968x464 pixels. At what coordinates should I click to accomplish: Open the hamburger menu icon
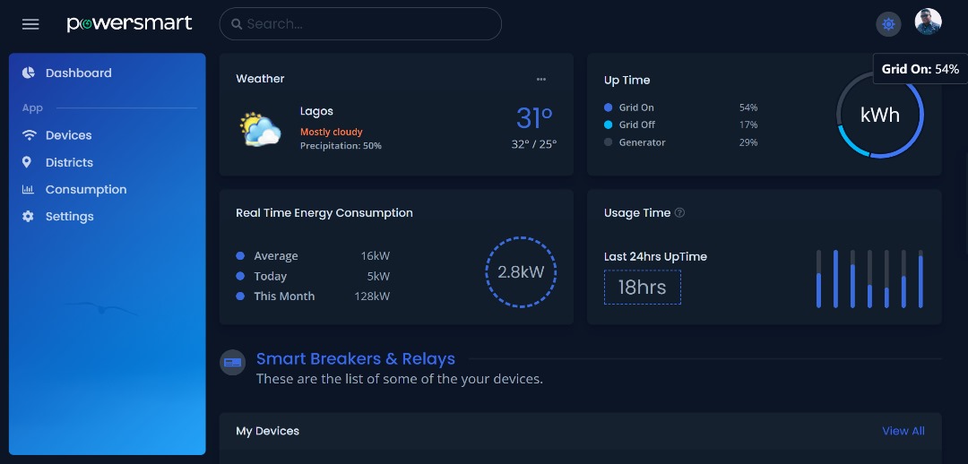30,24
